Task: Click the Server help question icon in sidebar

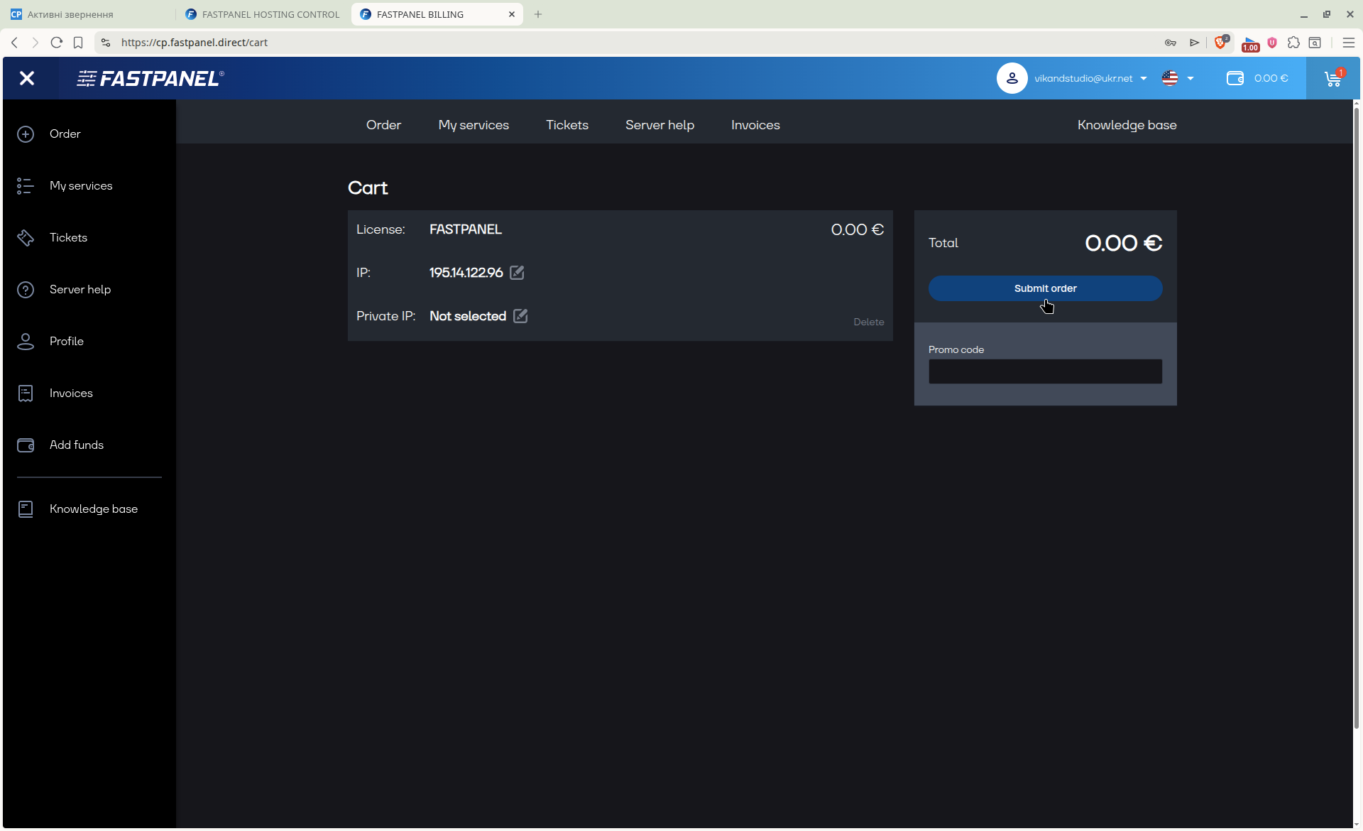Action: (x=26, y=290)
